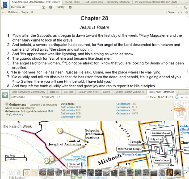Viewport: 189px width, 179px height.
Task: Select the orange cave photo thumbnail
Action: tap(170, 173)
